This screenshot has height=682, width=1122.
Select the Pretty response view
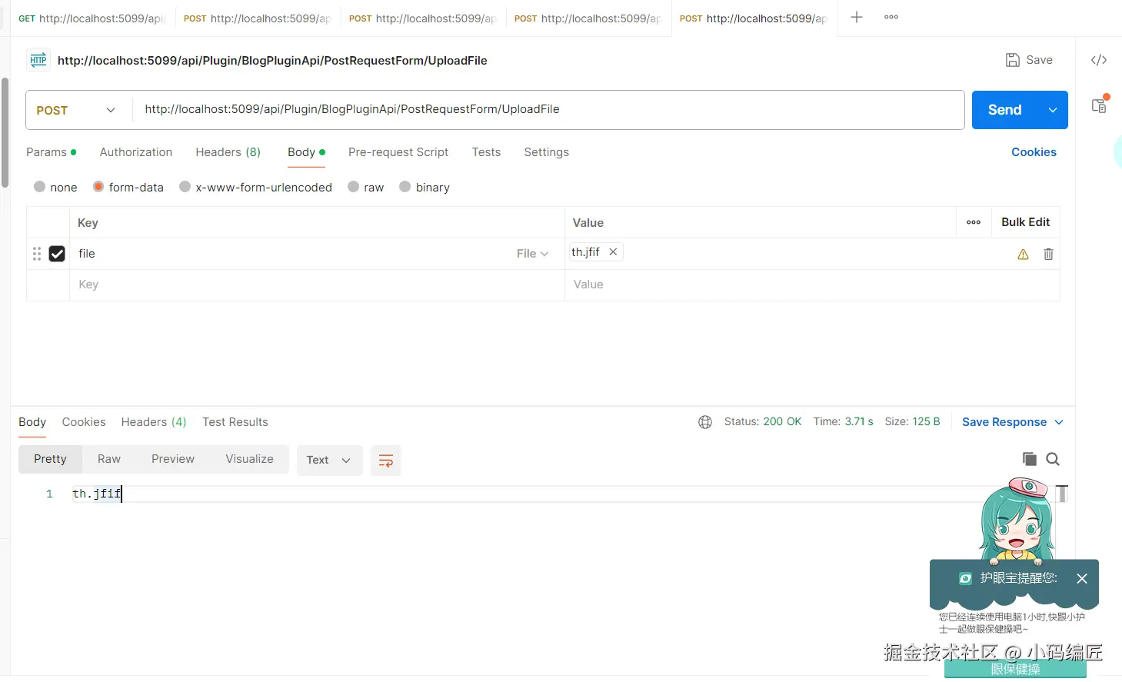click(x=50, y=459)
